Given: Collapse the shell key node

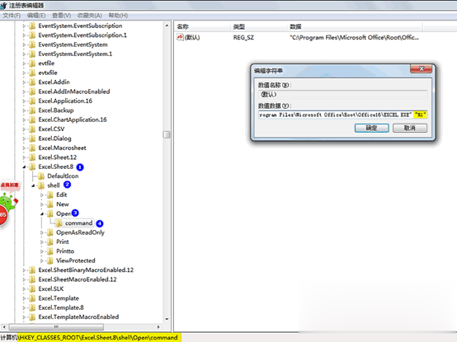Looking at the screenshot, I should [33, 185].
